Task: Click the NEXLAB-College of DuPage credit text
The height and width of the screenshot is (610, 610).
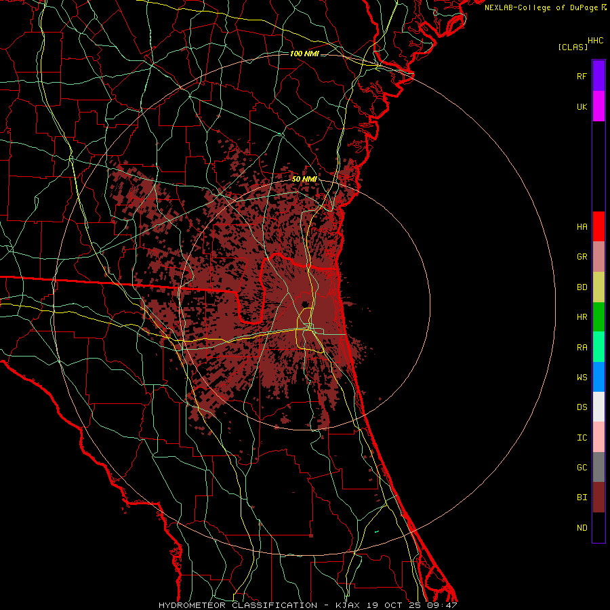Action: tap(542, 7)
